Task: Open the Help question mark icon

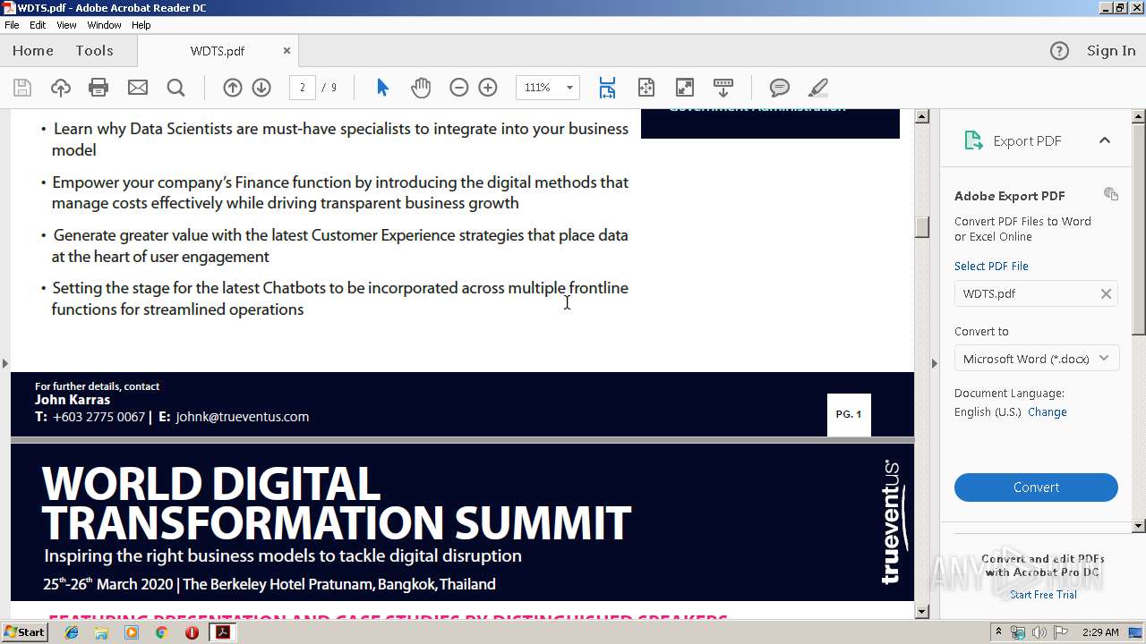Action: click(x=1059, y=51)
